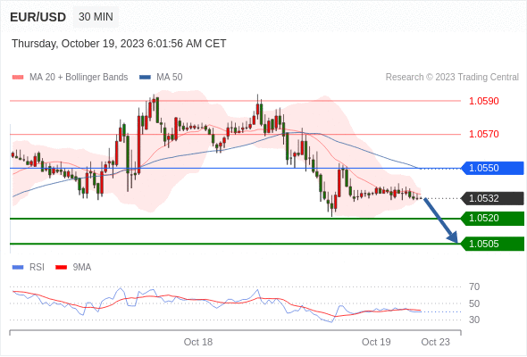The width and height of the screenshot is (527, 357).
Task: Click the RSI 70 axis label
Action: point(474,286)
